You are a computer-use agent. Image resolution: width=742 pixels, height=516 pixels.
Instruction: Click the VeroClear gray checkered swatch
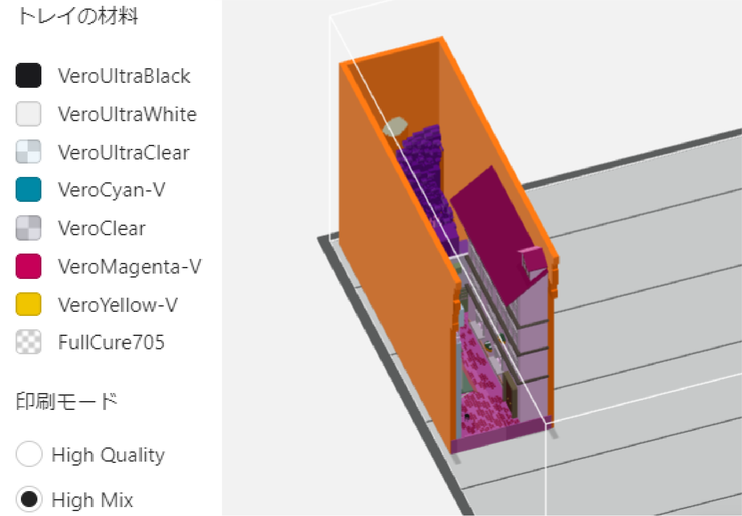click(28, 228)
